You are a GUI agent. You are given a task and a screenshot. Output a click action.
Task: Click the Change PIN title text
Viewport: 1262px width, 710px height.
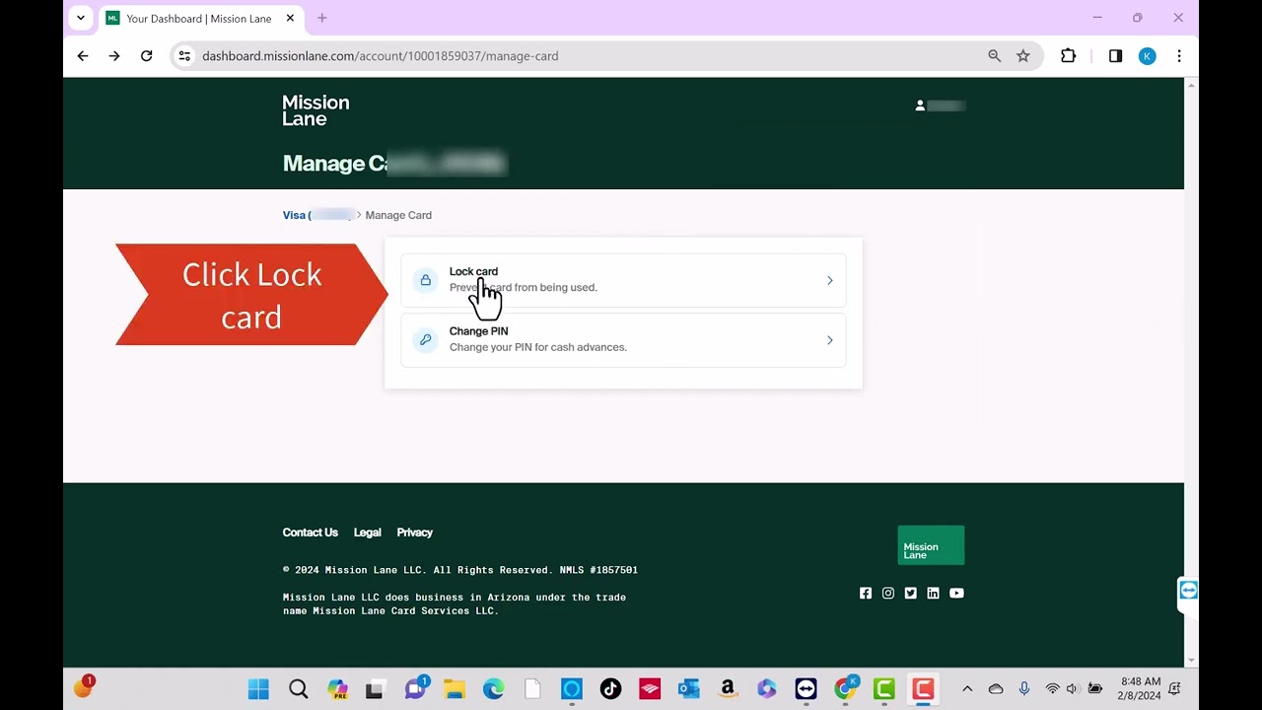[478, 331]
